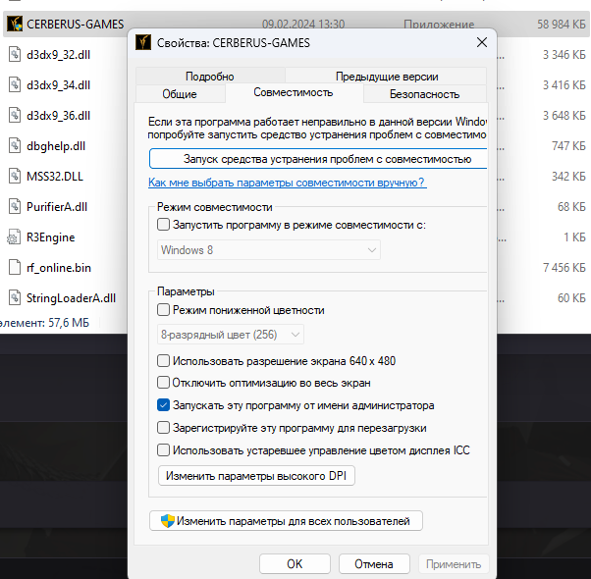Enable the compatibility mode checkbox
591x579 pixels.
[164, 225]
